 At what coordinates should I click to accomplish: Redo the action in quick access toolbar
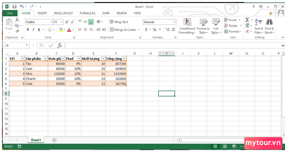(x=32, y=7)
